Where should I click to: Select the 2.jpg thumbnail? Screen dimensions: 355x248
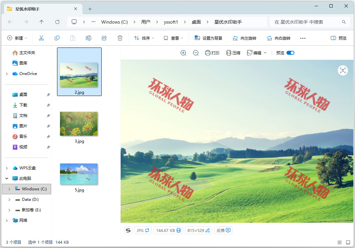[x=79, y=71]
